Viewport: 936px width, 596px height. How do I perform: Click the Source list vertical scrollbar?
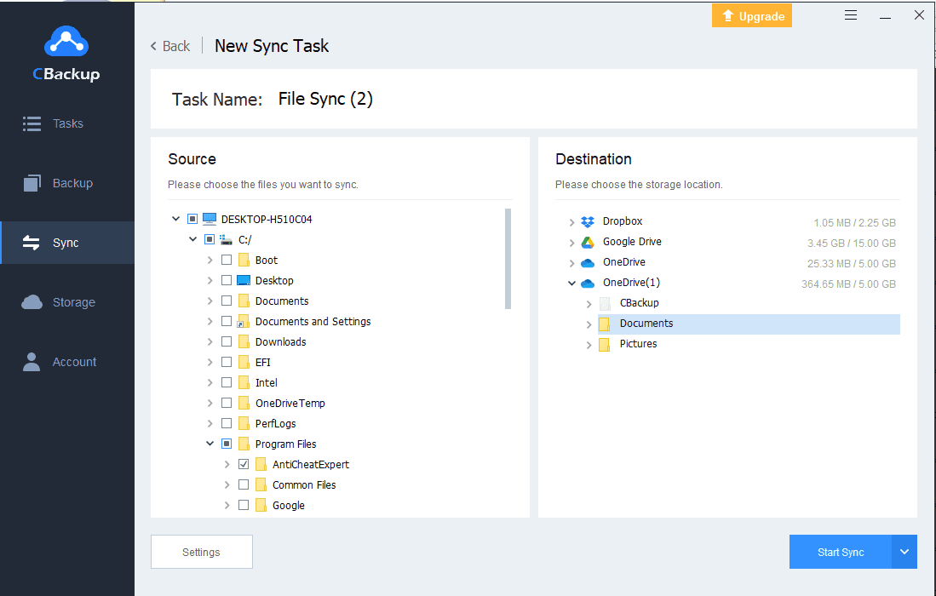(x=508, y=258)
